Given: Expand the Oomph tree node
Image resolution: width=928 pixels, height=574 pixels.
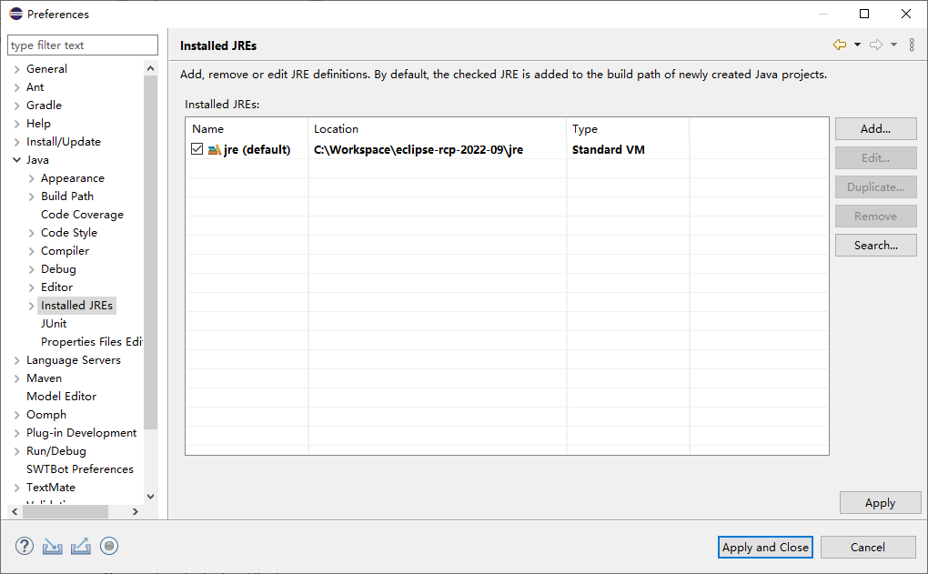Looking at the screenshot, I should pyautogui.click(x=16, y=416).
